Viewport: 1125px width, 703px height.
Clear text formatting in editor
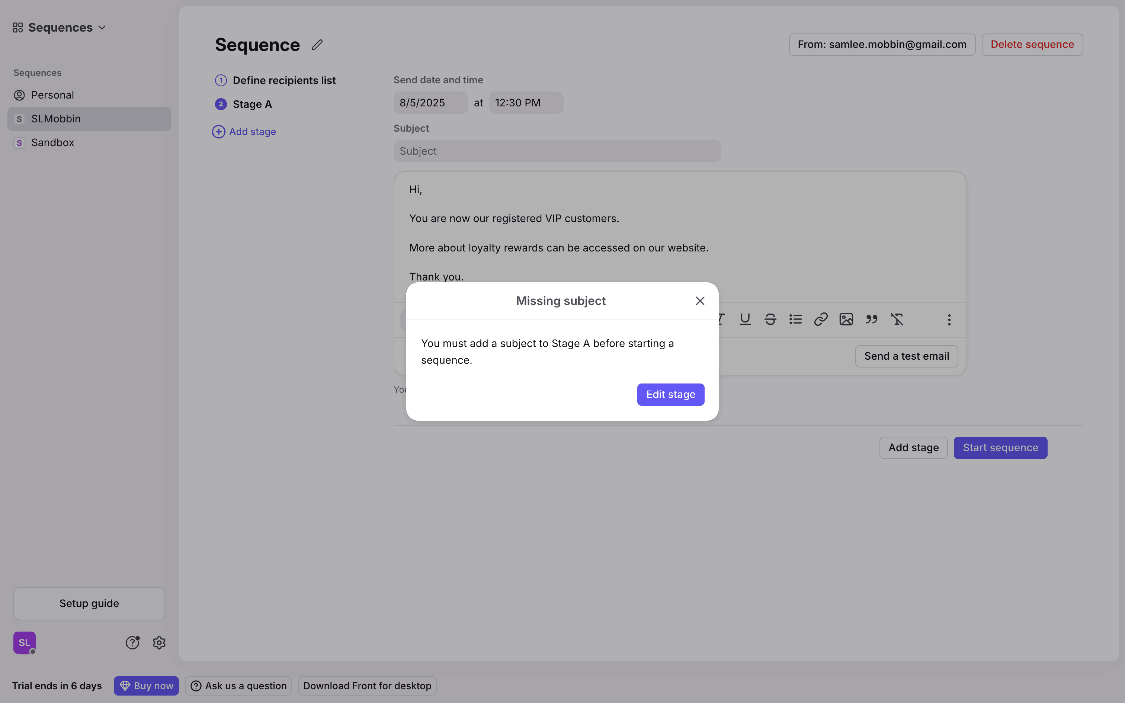click(x=897, y=320)
